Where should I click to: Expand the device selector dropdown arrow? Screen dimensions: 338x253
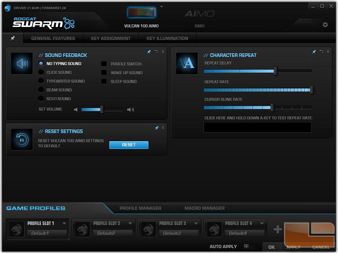pyautogui.click(x=162, y=7)
